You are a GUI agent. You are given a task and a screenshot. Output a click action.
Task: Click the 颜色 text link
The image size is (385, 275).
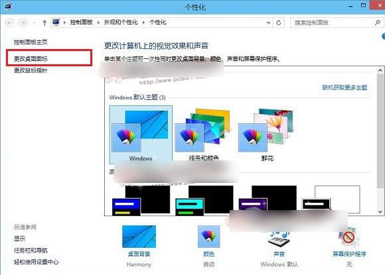pos(208,254)
